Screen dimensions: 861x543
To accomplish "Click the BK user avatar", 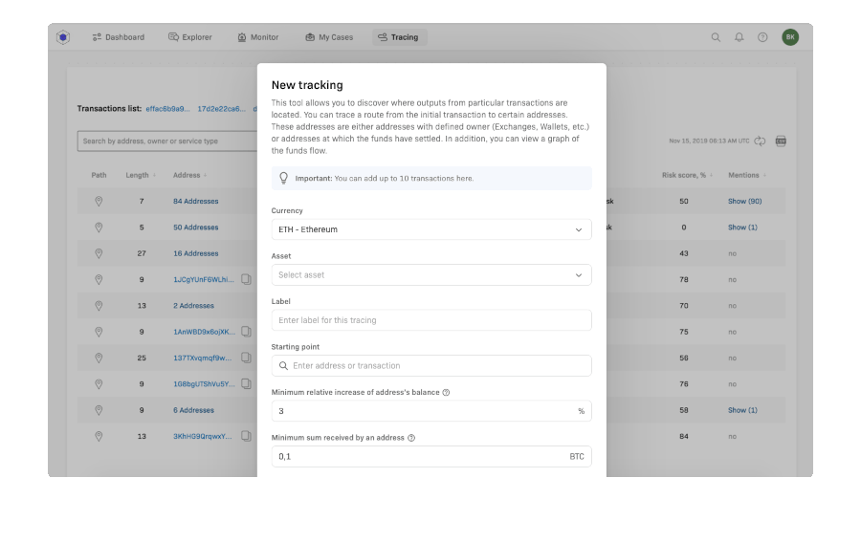I will (789, 37).
